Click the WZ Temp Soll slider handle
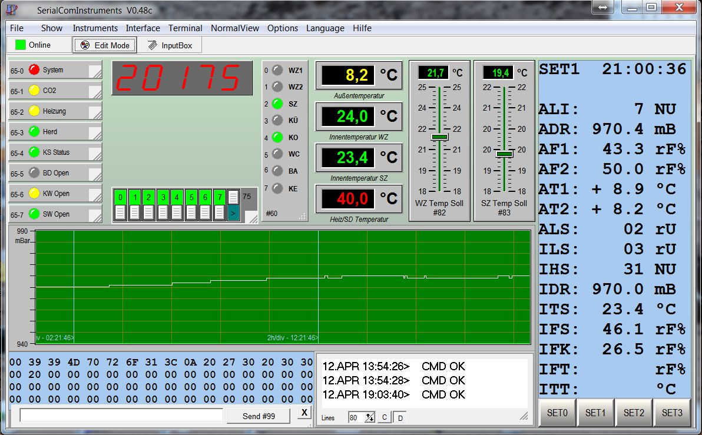 click(x=440, y=137)
